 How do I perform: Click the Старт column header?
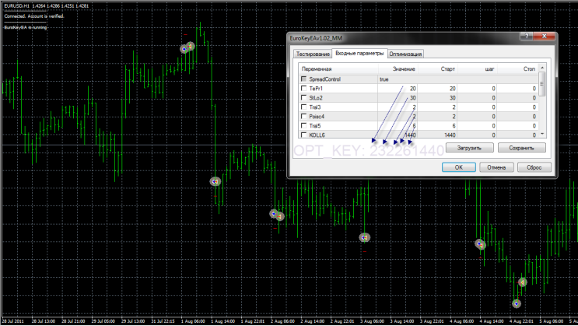click(x=437, y=69)
